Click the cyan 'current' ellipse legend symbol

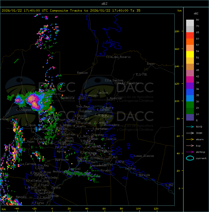[x=190, y=158]
